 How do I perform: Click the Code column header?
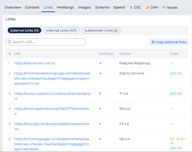(x=174, y=54)
